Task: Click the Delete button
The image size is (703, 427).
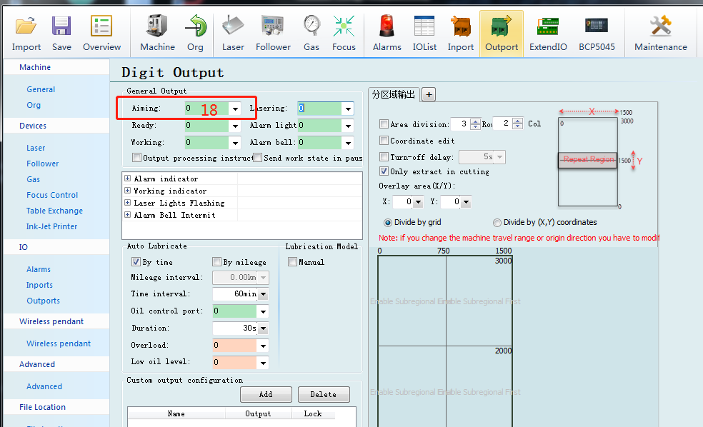Action: pos(323,394)
